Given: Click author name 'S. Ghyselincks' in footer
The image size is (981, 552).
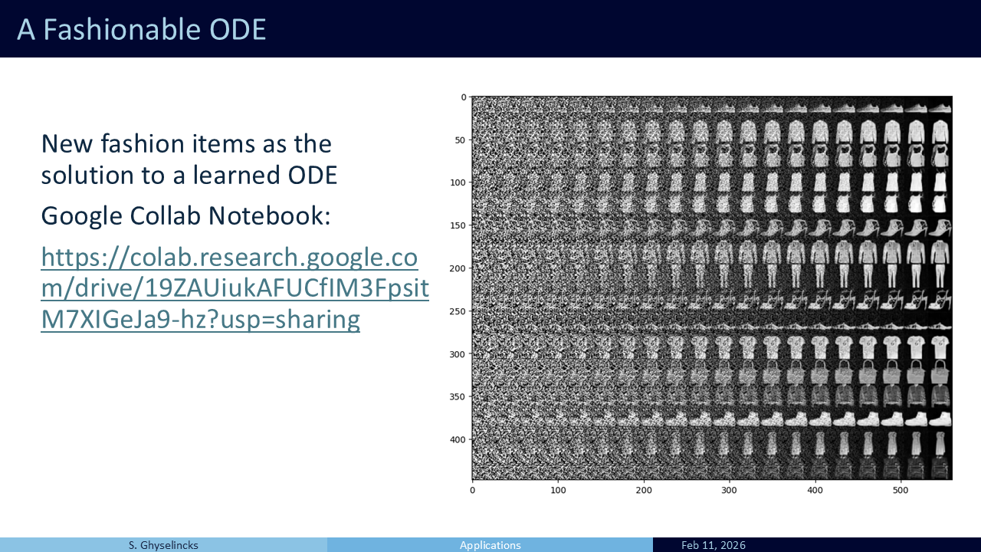Looking at the screenshot, I should [x=163, y=545].
